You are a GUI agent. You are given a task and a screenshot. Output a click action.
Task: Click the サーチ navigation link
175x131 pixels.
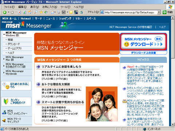pos(38,19)
